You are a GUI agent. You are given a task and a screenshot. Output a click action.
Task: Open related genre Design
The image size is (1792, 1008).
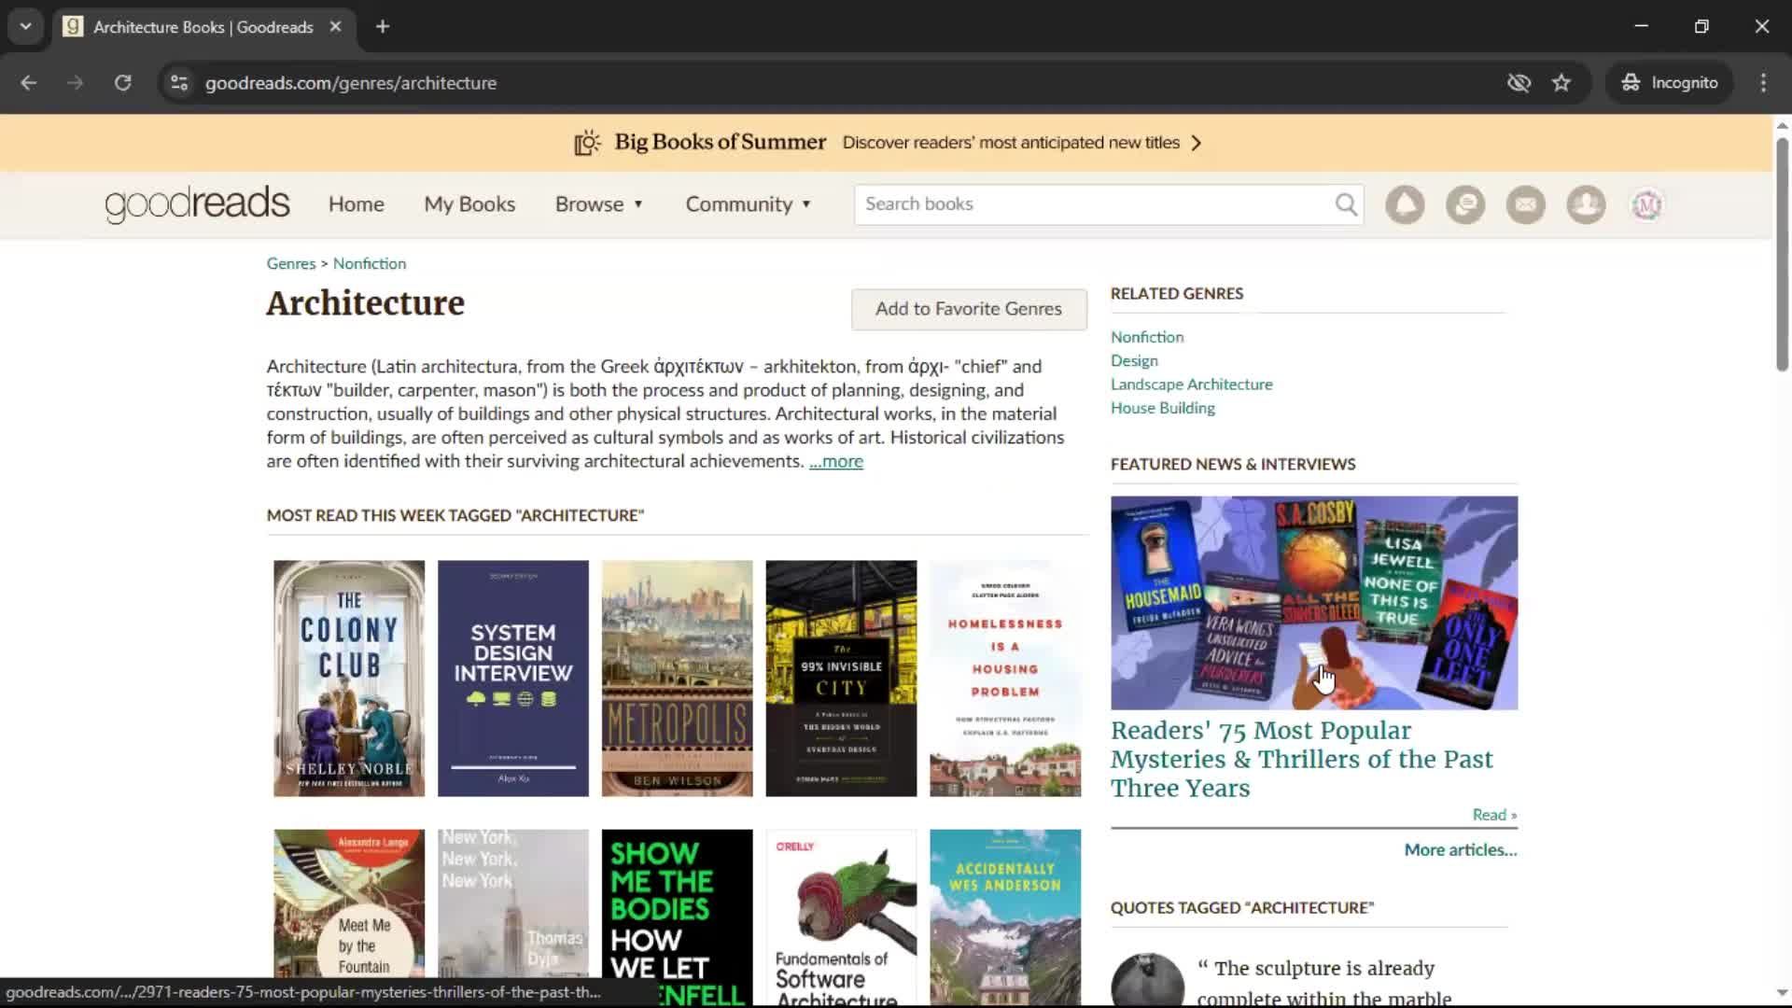1134,361
